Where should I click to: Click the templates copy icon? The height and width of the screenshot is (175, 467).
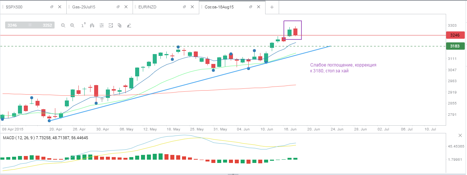(119, 26)
